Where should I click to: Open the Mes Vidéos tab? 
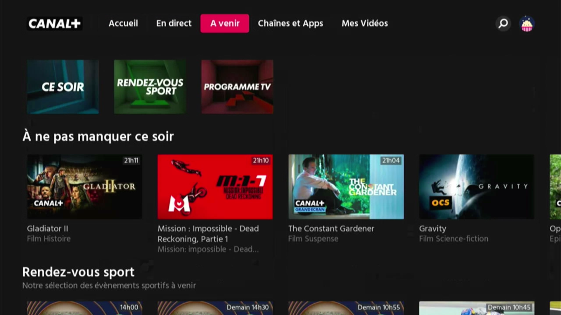tap(365, 23)
